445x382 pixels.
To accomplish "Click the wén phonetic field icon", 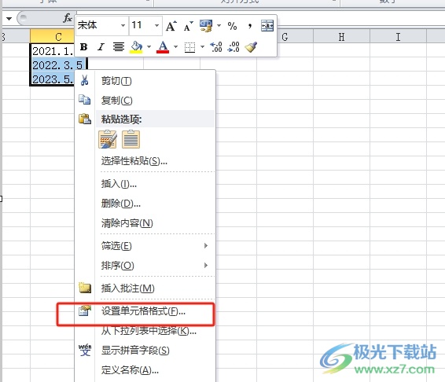I will pos(85,350).
